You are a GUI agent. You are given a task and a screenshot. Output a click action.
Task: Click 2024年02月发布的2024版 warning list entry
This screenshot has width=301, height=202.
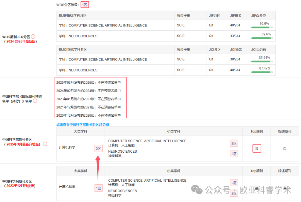[89, 91]
